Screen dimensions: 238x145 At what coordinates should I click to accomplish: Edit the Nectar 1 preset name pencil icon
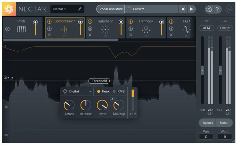(x=80, y=9)
